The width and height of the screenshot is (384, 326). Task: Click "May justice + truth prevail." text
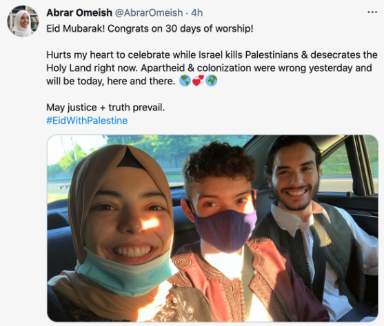pos(105,107)
